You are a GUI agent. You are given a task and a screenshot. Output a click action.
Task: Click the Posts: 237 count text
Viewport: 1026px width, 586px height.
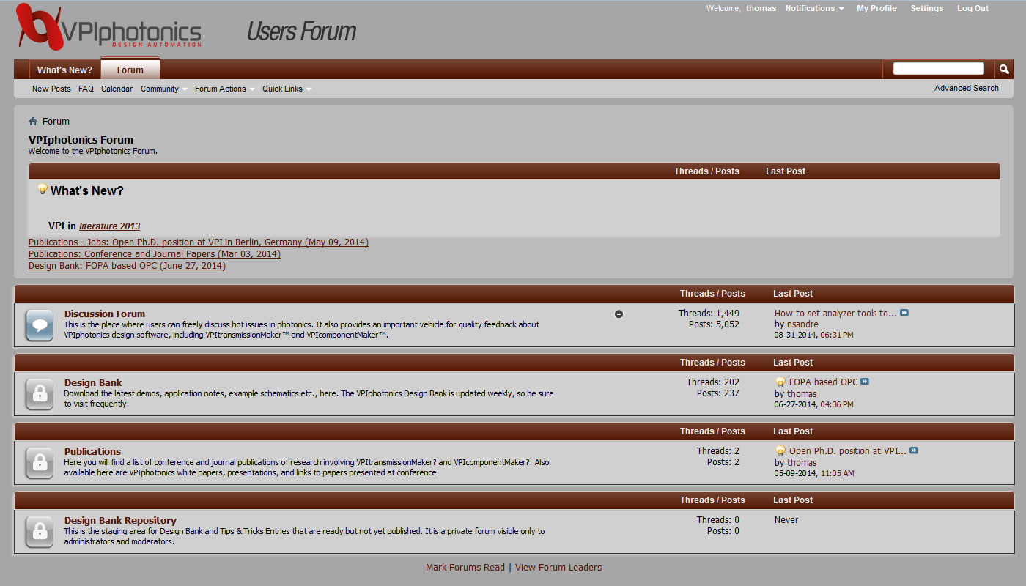(718, 393)
